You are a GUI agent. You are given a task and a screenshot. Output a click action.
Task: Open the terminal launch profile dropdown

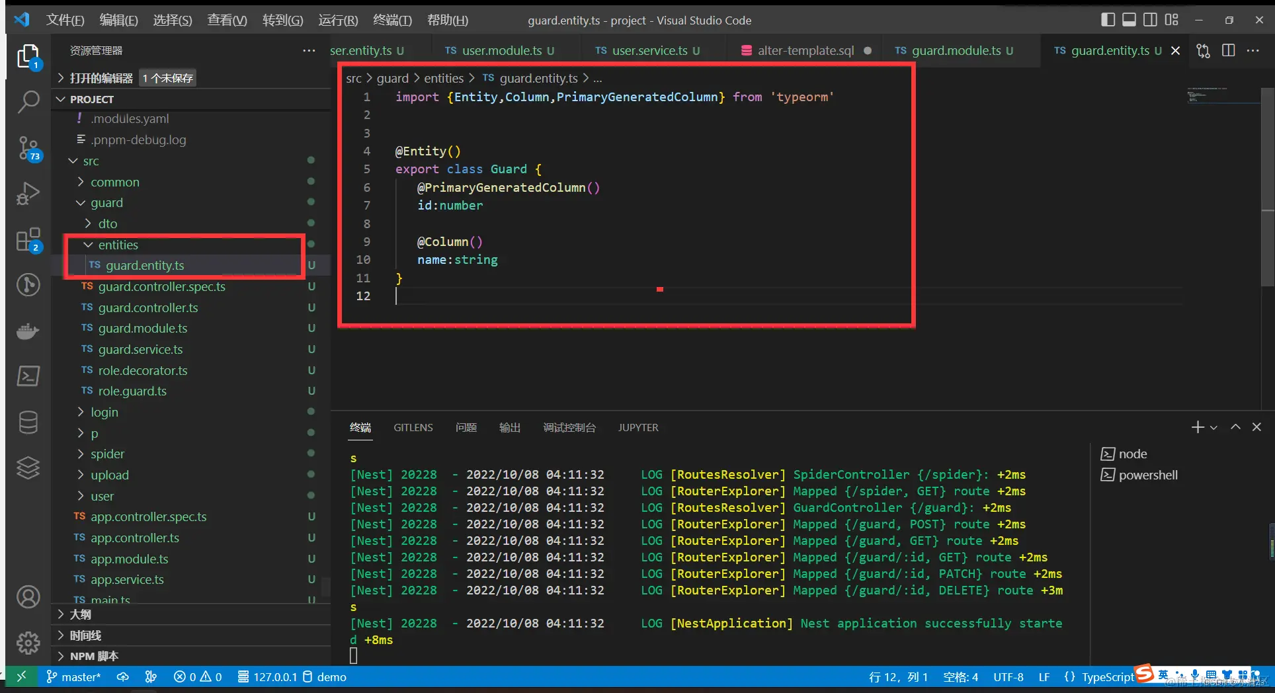pos(1213,428)
